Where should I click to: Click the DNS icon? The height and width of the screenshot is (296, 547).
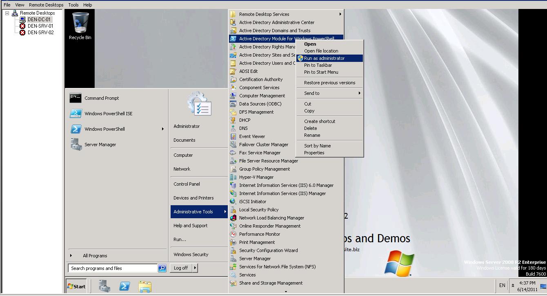tap(233, 128)
